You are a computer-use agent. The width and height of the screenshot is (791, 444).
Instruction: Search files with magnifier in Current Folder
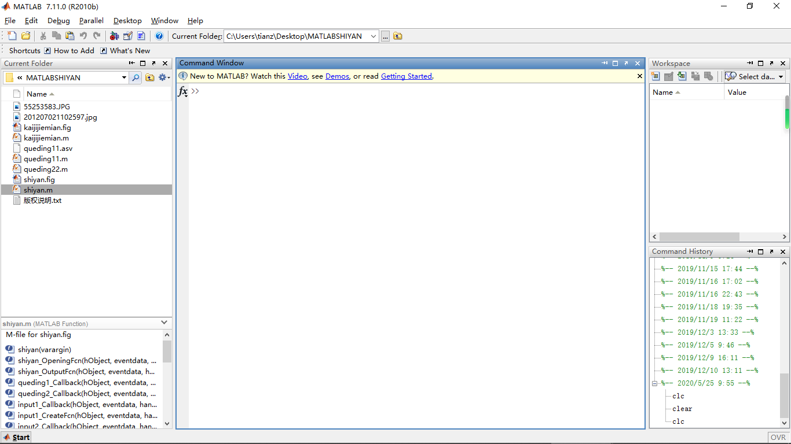[136, 77]
